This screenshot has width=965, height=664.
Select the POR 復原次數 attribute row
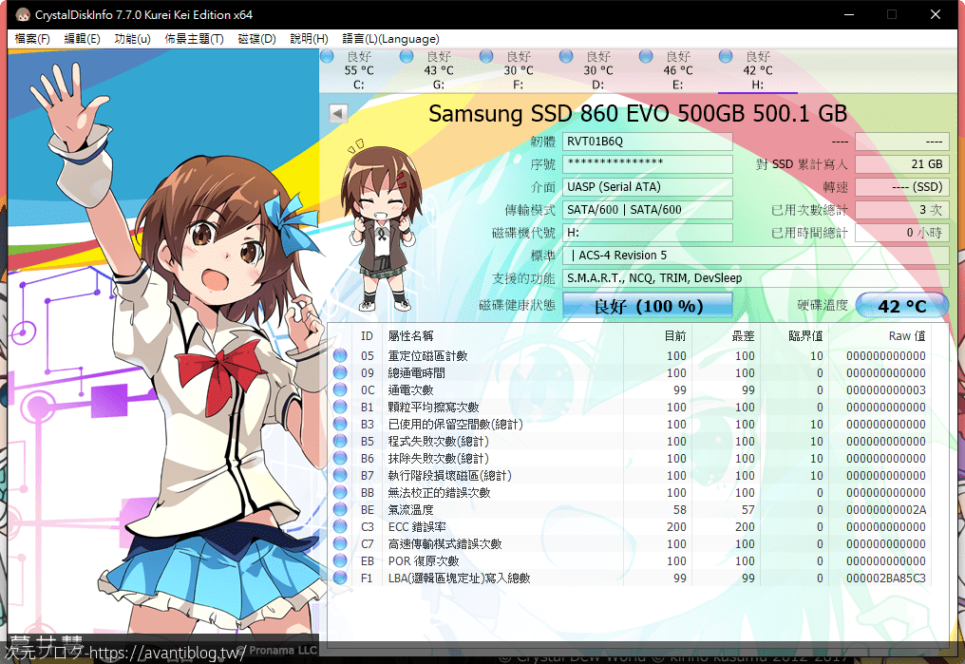pyautogui.click(x=630, y=561)
